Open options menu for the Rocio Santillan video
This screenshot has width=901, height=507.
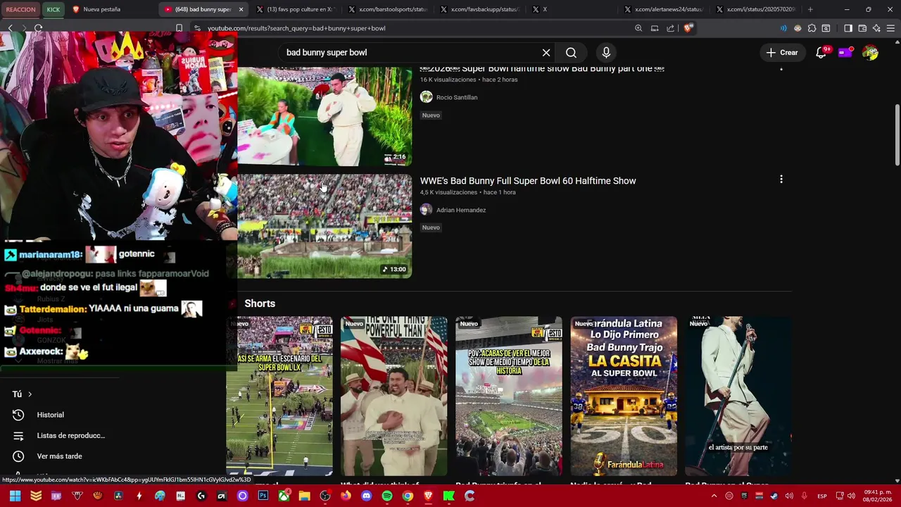click(x=781, y=69)
